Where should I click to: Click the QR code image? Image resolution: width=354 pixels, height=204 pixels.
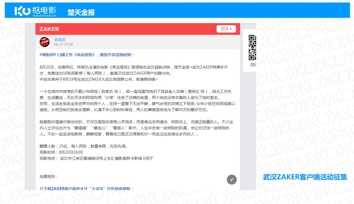[x=252, y=47]
